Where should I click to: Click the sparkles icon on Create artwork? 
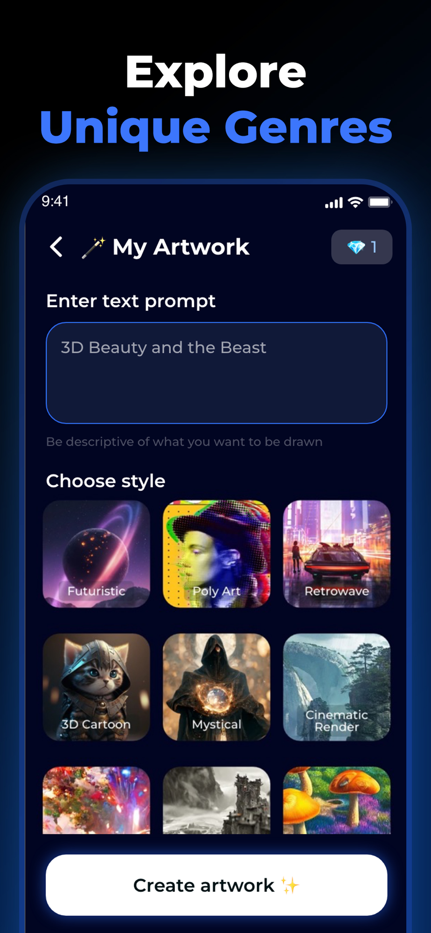[x=290, y=885]
